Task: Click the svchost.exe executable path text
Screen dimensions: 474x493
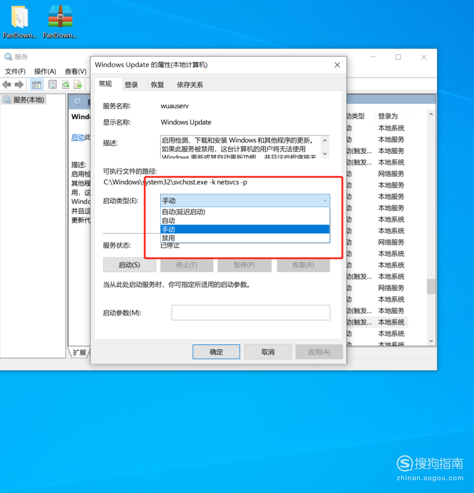Action: 176,182
